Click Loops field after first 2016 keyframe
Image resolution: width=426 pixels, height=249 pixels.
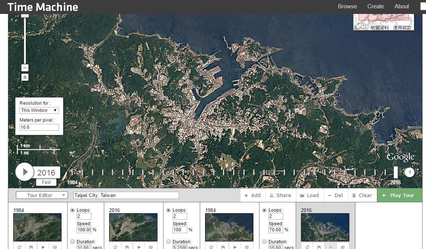click(x=180, y=216)
